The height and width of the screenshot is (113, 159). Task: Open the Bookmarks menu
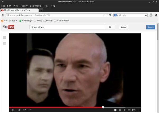(35, 6)
